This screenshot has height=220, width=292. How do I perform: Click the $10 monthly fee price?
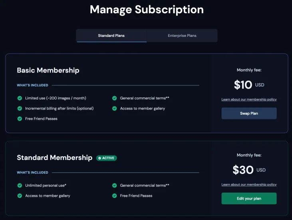(243, 85)
